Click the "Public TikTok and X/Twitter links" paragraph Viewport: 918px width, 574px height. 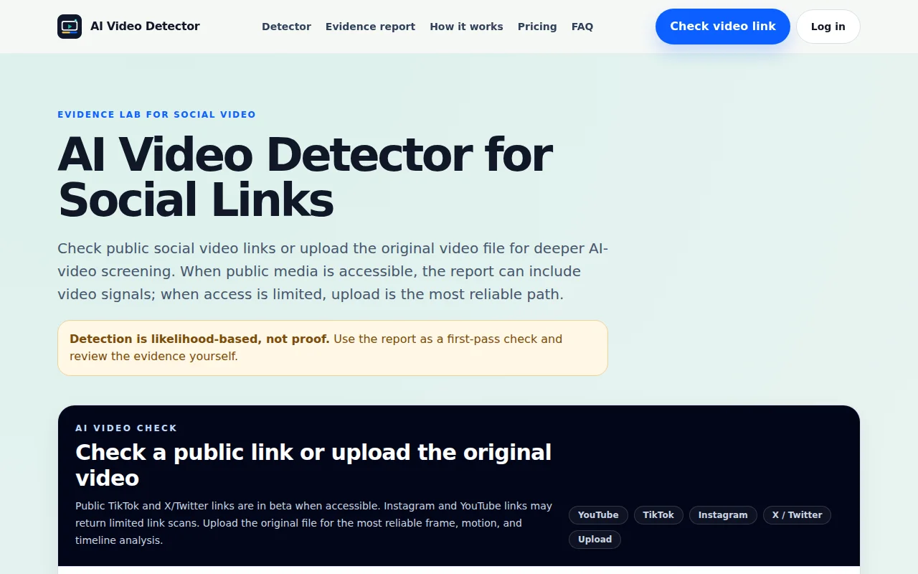pos(313,523)
